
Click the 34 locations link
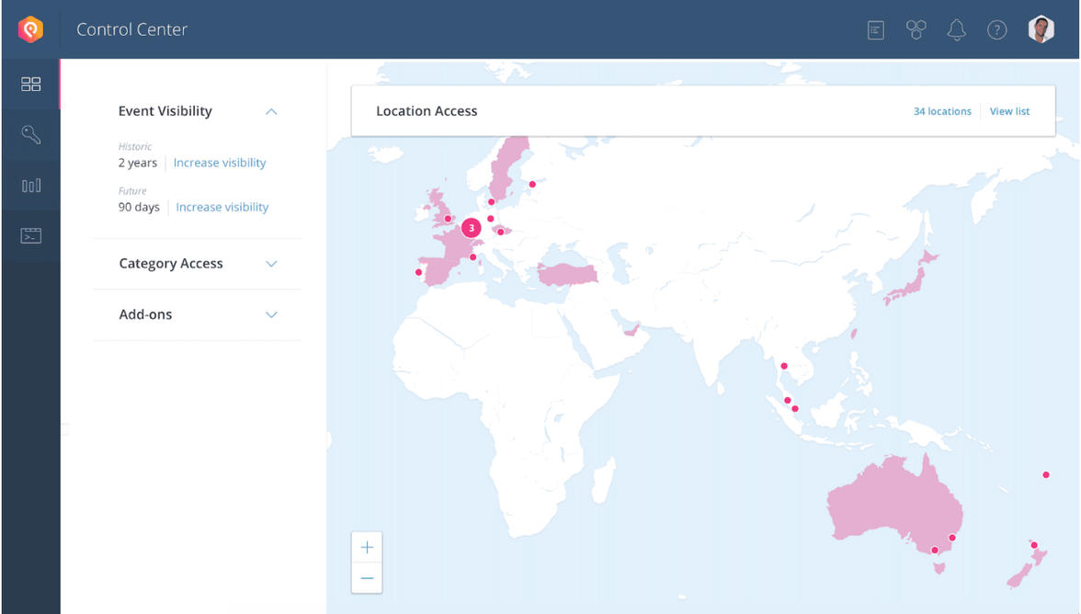pos(942,111)
